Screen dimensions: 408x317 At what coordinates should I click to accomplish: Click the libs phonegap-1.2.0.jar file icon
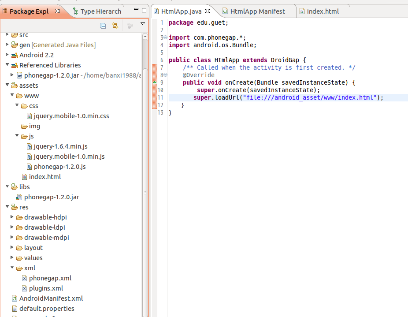[x=19, y=197]
